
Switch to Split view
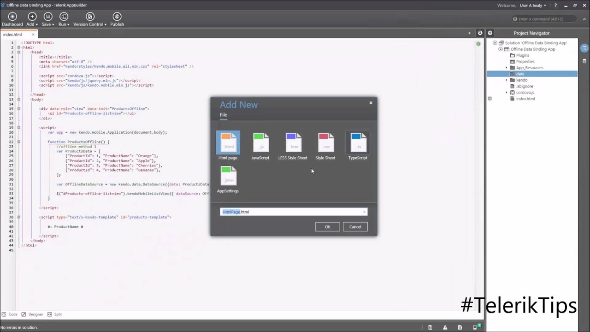click(x=55, y=314)
